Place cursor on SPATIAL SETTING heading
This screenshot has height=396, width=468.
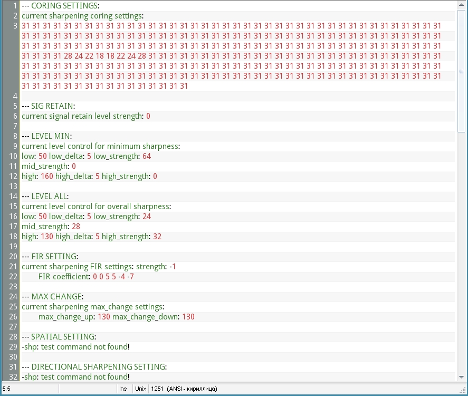tap(63, 337)
